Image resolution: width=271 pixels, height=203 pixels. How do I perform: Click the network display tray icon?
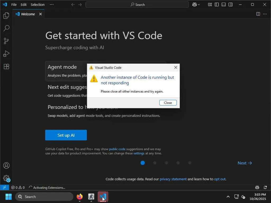click(236, 197)
